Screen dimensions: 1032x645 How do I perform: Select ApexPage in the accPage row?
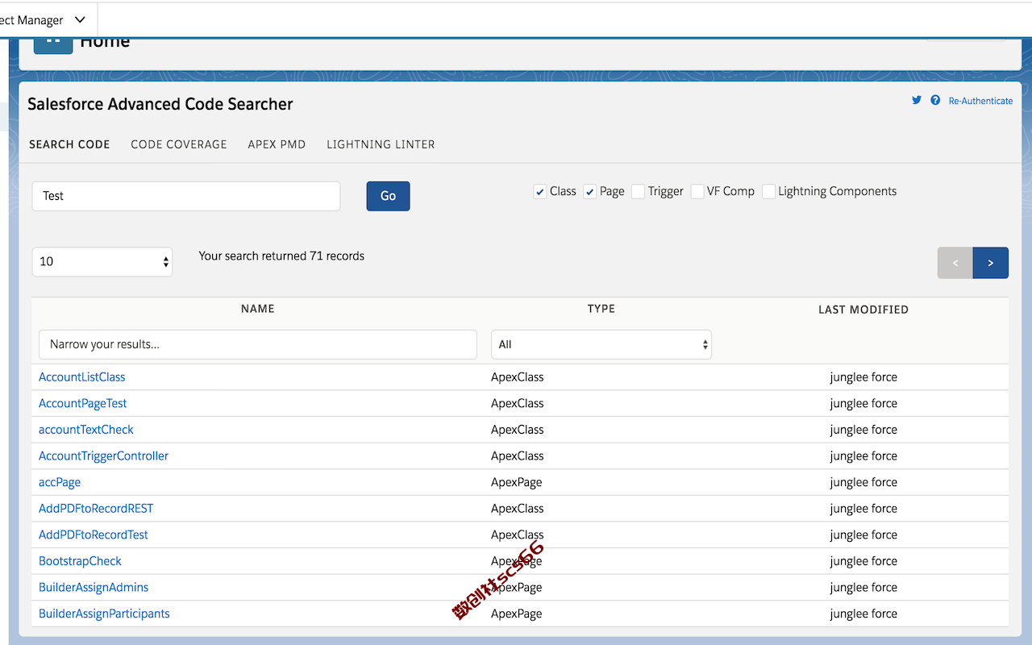517,482
